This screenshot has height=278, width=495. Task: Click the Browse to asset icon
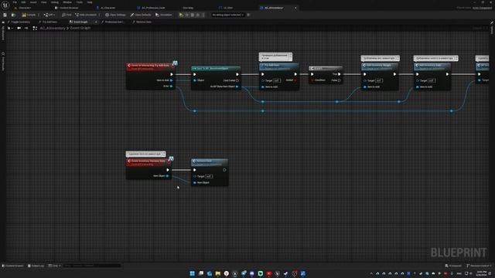click(x=13, y=15)
